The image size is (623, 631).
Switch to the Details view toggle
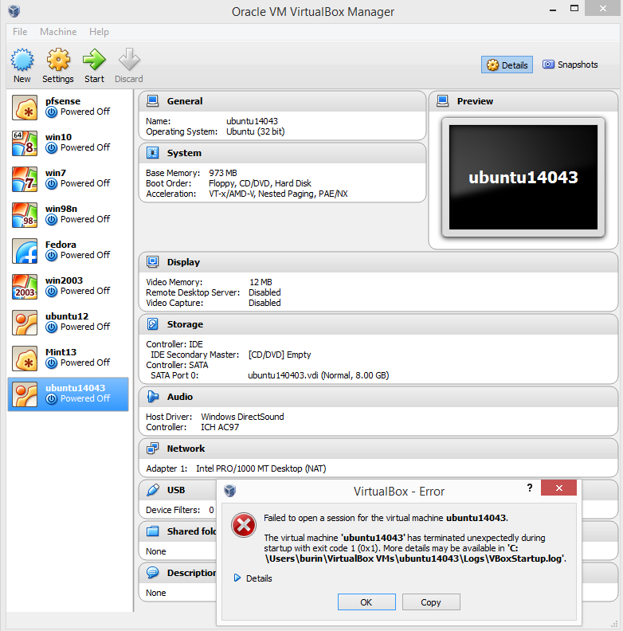click(507, 65)
